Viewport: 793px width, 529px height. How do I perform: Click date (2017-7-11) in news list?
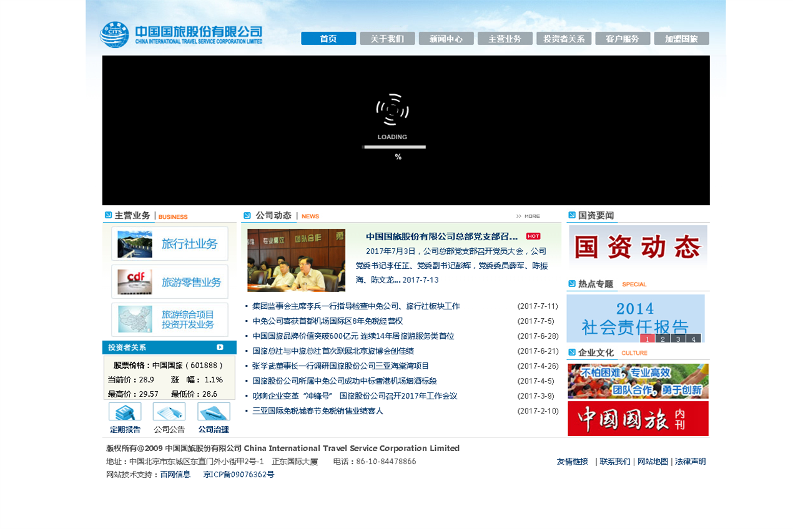pos(538,306)
